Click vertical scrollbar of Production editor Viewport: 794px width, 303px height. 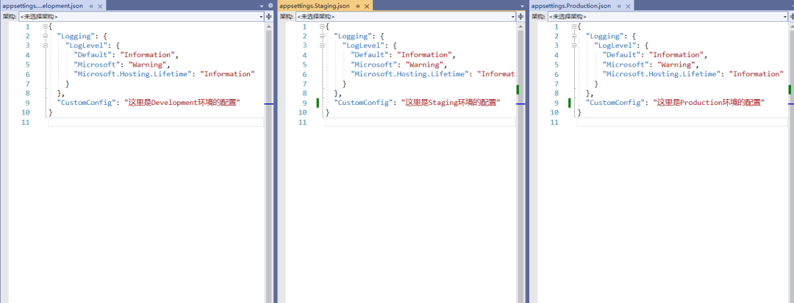click(791, 161)
